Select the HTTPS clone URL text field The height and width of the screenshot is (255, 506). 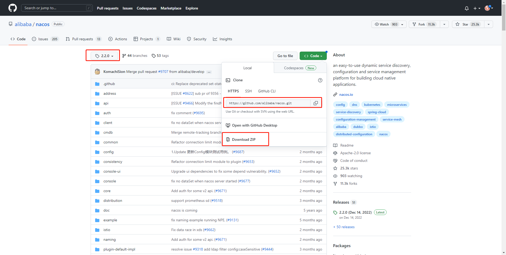(x=268, y=103)
